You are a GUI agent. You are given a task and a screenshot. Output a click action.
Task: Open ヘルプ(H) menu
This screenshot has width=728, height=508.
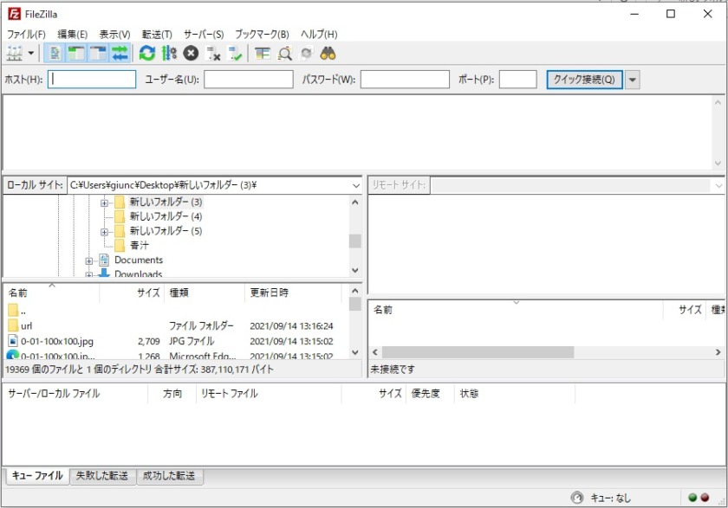tap(319, 35)
